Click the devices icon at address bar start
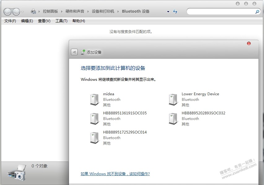This screenshot has height=185, width=264. pyautogui.click(x=33, y=11)
